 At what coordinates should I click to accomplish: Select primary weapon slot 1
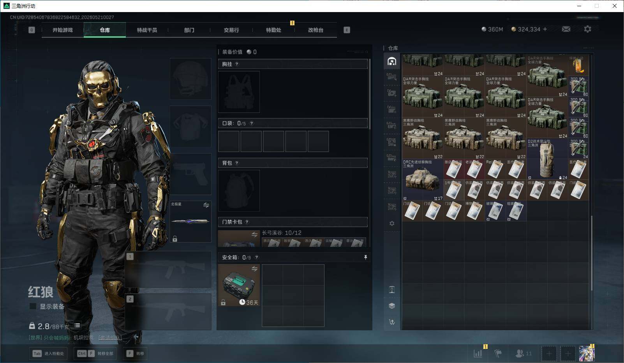point(168,270)
